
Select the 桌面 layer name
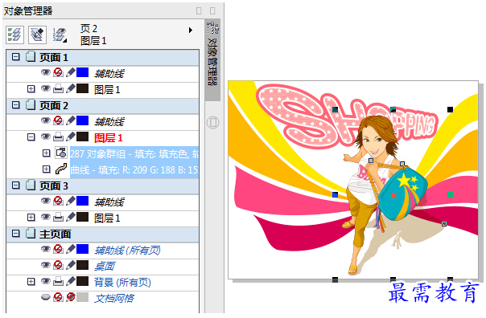pos(105,266)
